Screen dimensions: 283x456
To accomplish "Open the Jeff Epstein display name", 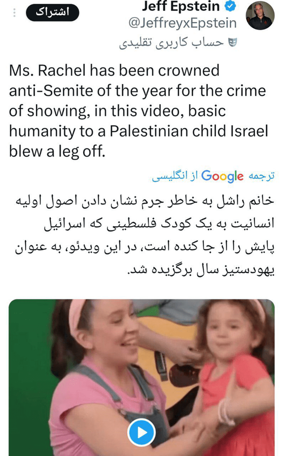I will 181,6.
